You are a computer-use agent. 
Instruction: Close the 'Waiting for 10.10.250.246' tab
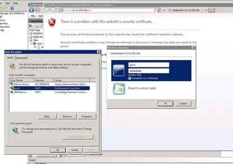pyautogui.click(x=206, y=10)
